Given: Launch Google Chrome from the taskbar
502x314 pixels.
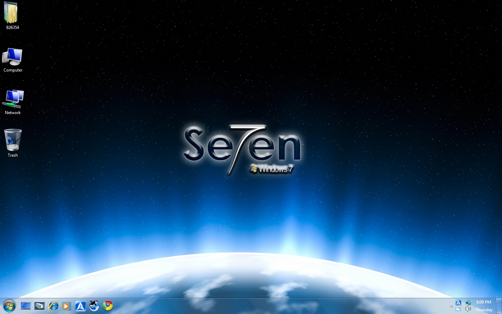Looking at the screenshot, I should 108,306.
